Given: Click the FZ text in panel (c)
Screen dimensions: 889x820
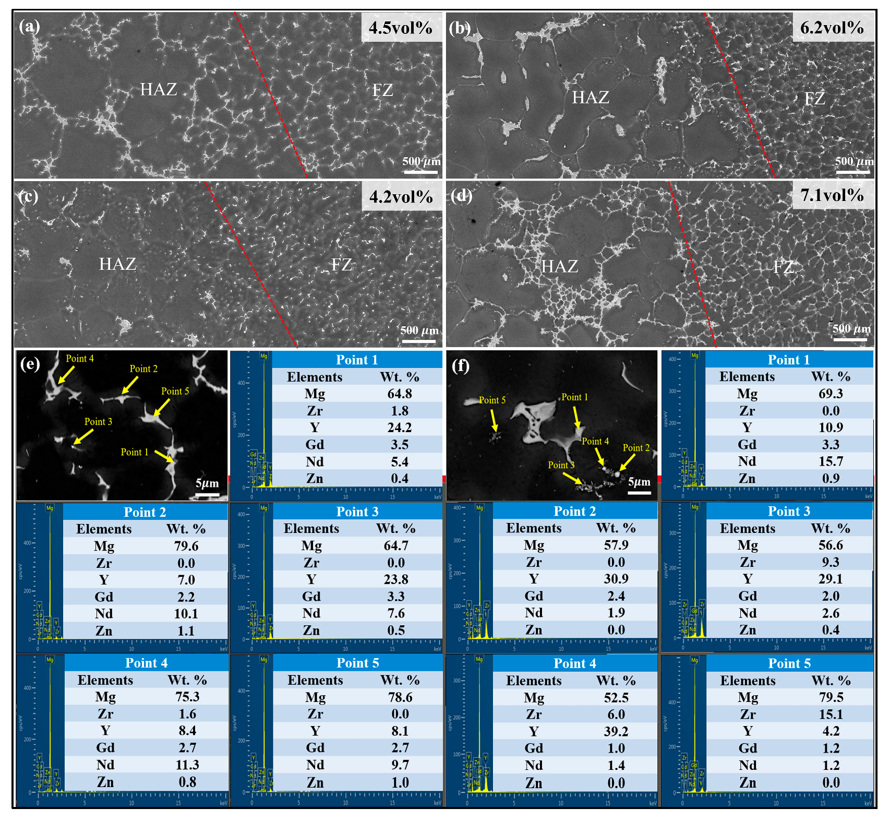Looking at the screenshot, I should tap(342, 265).
